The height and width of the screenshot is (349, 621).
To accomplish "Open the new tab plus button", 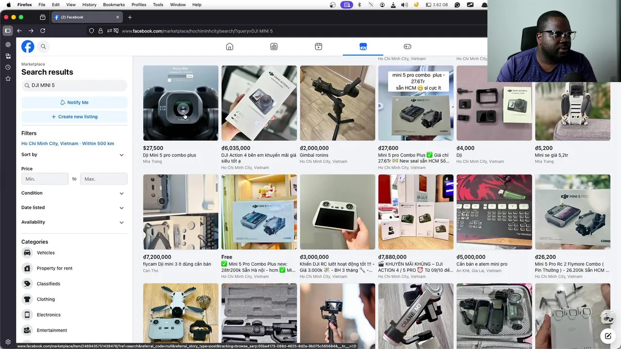I will tap(130, 17).
